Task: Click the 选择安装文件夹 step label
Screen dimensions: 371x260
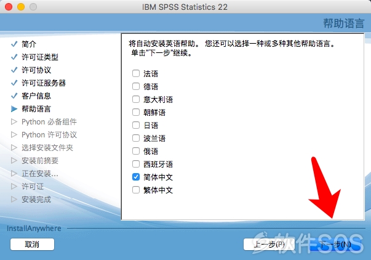Action: (x=47, y=148)
